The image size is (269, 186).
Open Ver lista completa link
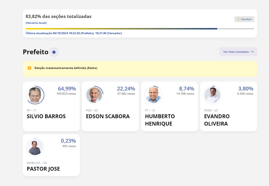(236, 52)
